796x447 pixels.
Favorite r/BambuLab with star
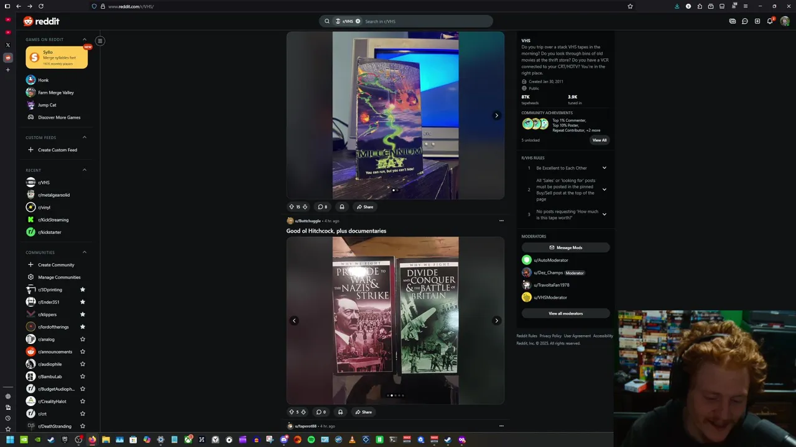[82, 376]
